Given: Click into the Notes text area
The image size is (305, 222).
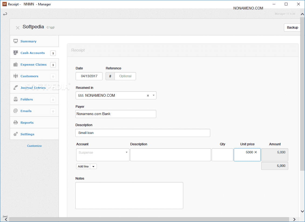Looking at the screenshot, I should [x=129, y=195].
